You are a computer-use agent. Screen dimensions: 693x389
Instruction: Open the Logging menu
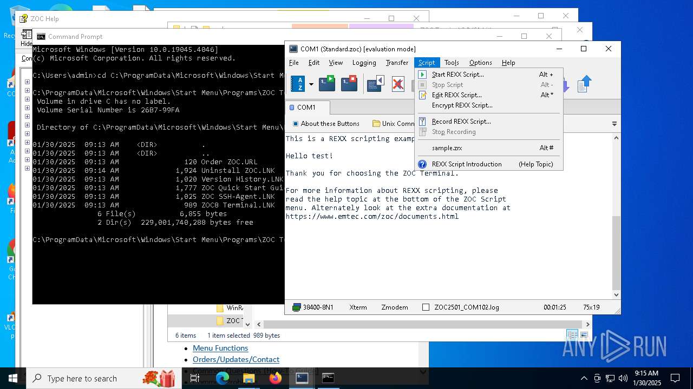[364, 63]
